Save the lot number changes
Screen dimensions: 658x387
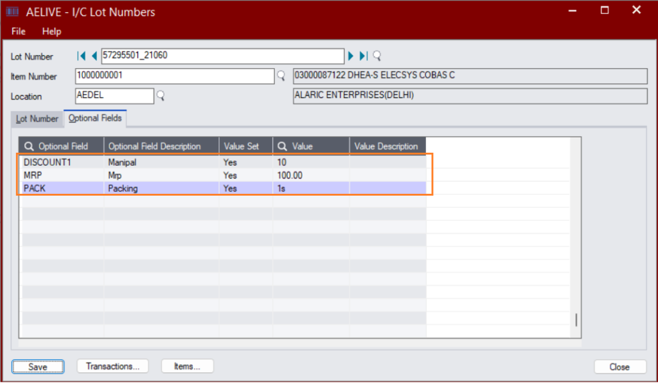[37, 366]
